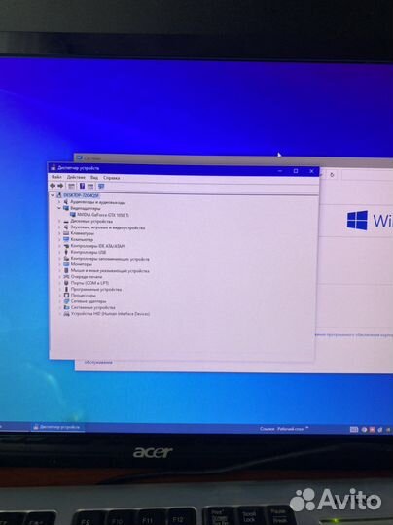The width and height of the screenshot is (393, 525).
Task: Click the Back arrow in Device Manager toolbar
Action: tap(53, 186)
